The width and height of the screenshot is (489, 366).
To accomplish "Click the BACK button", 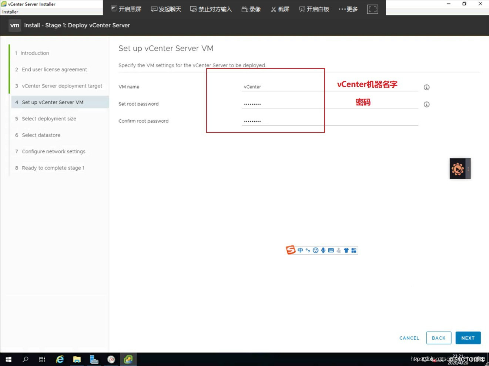I will [439, 338].
